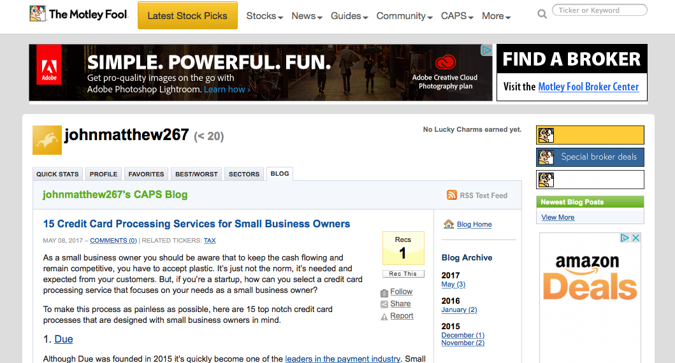The height and width of the screenshot is (363, 675).
Task: Click johnmatthew267's gold jester avatar
Action: 47,139
